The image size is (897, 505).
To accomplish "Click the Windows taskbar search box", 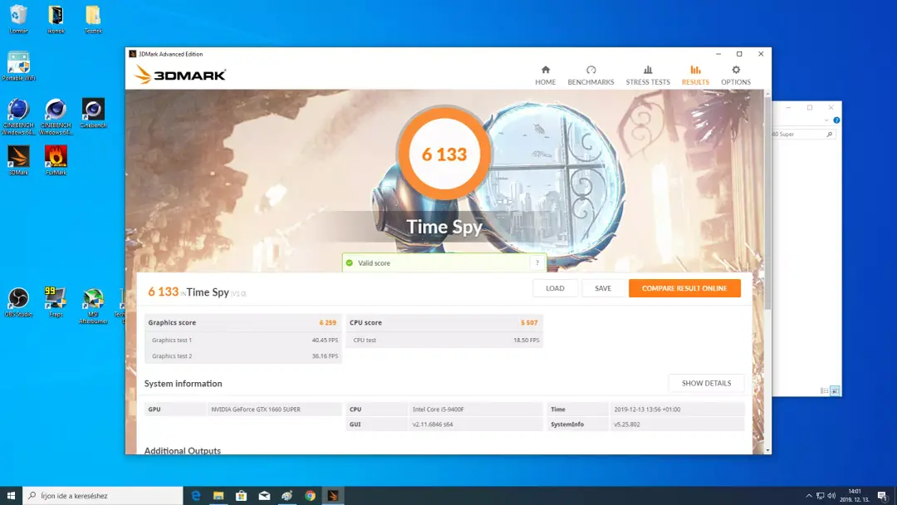I will (103, 496).
